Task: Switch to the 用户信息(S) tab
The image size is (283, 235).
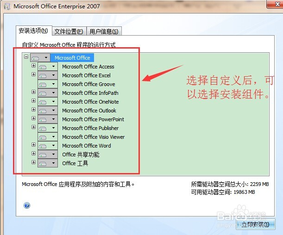Action: (x=104, y=31)
